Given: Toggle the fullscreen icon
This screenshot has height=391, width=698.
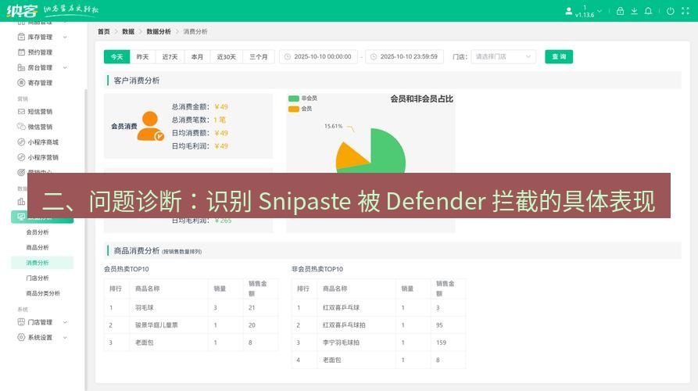Looking at the screenshot, I should (x=685, y=11).
